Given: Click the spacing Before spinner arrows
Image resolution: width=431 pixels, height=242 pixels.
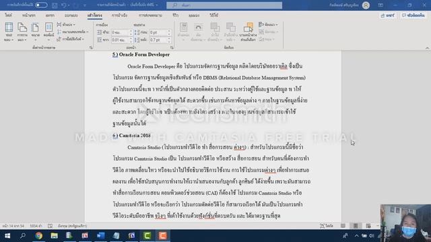Looking at the screenshot, I should click(169, 32).
